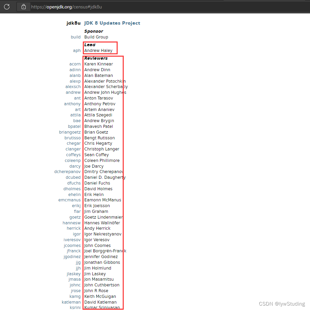Click the name Joe Darcy
Screen dimensions: 310x310
point(94,166)
